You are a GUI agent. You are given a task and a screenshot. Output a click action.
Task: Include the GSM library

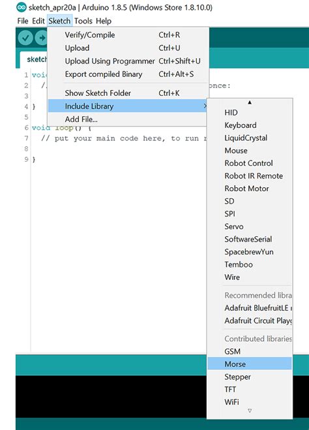pos(250,351)
